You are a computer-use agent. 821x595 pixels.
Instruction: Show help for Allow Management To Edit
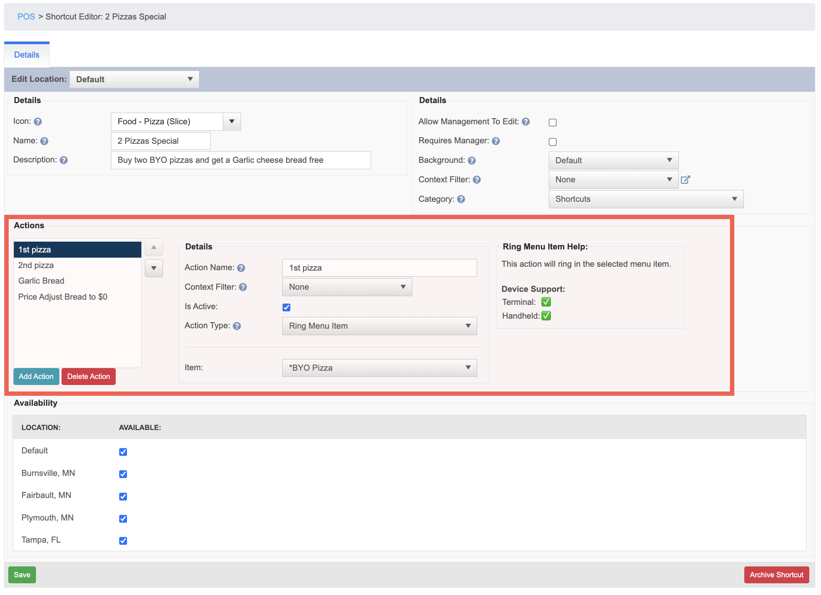pyautogui.click(x=526, y=122)
